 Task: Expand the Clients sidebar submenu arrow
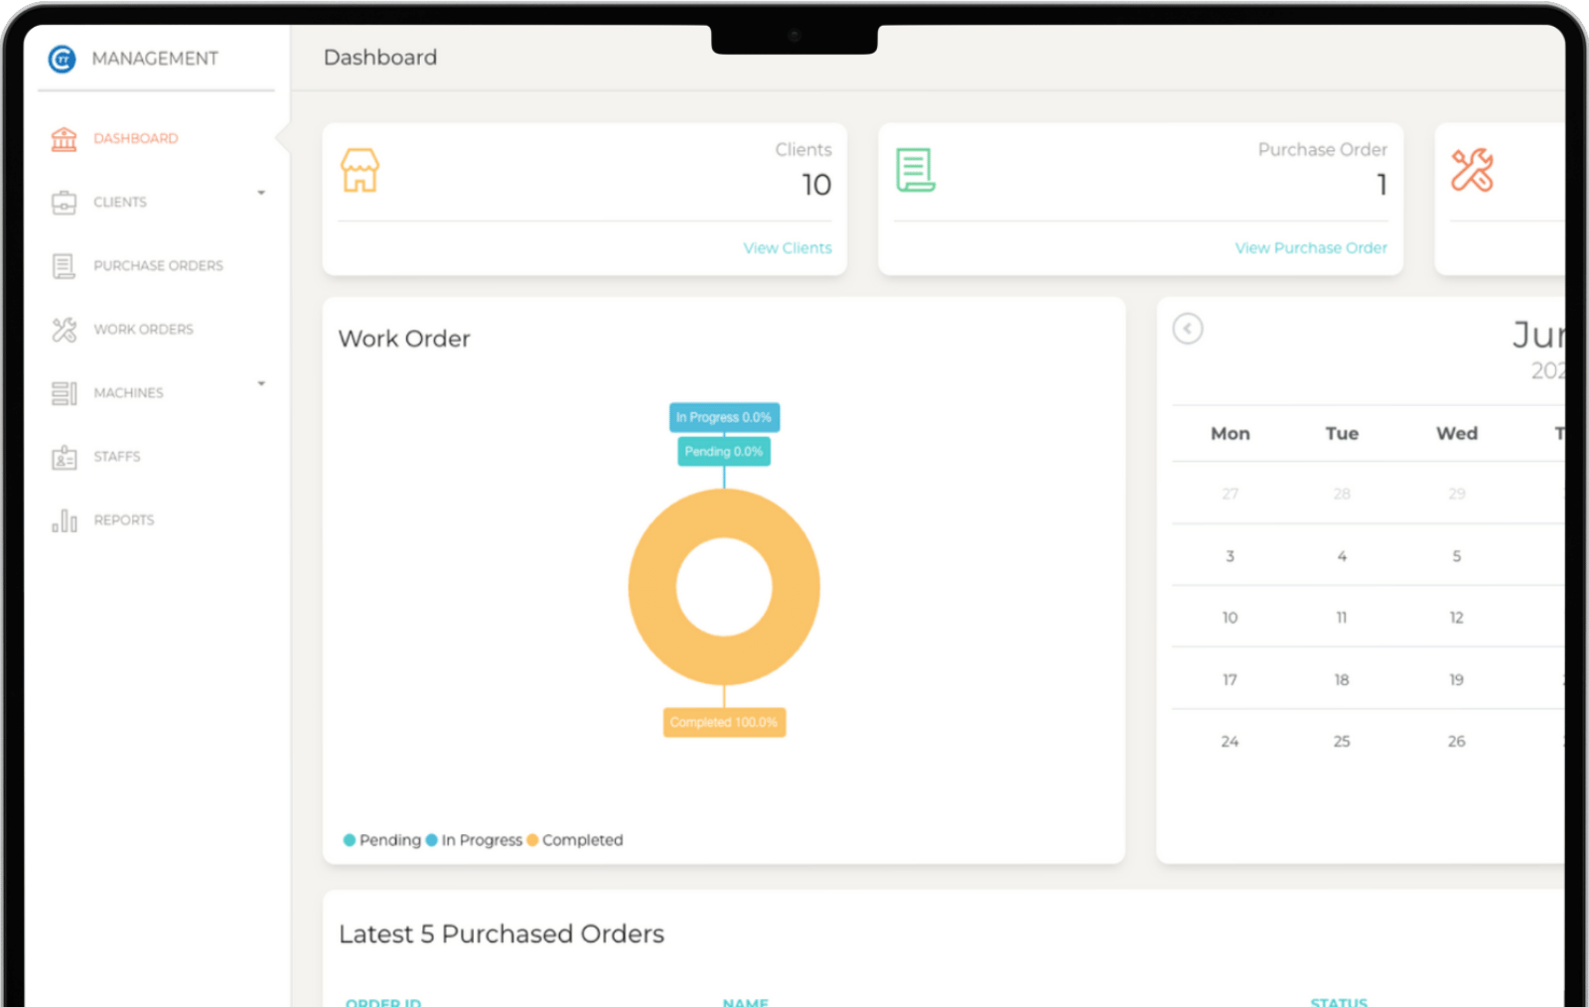click(x=261, y=193)
